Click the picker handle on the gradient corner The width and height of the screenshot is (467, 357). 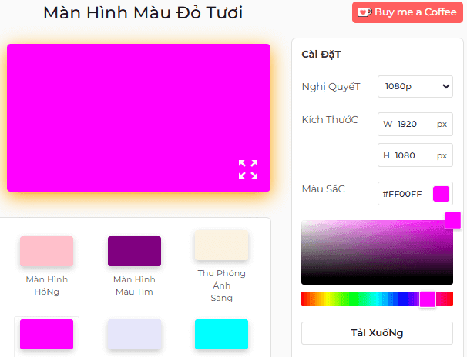[x=452, y=220]
